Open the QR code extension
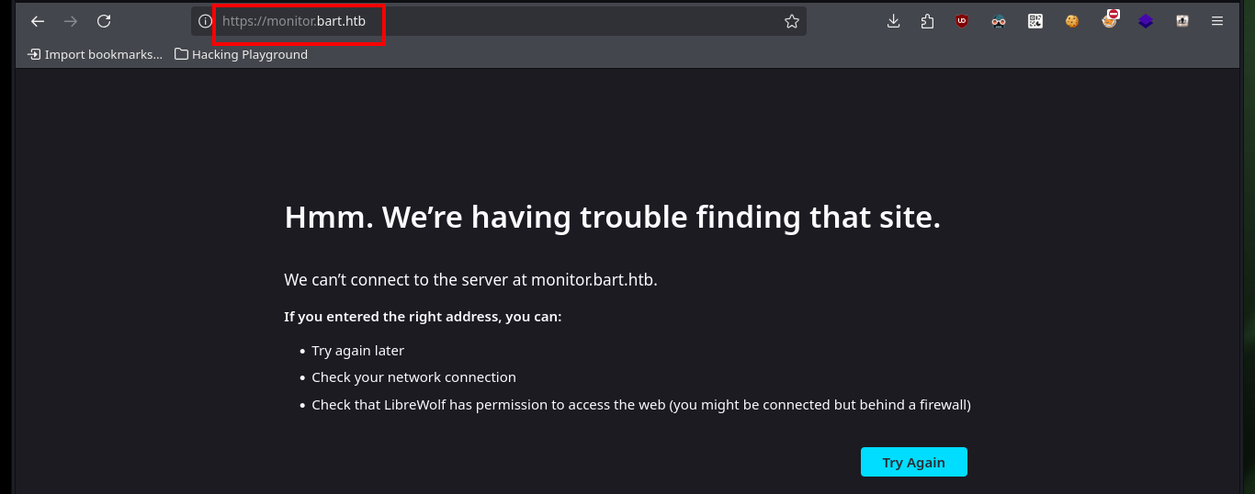Screen dimensions: 1255x494 pos(1035,21)
